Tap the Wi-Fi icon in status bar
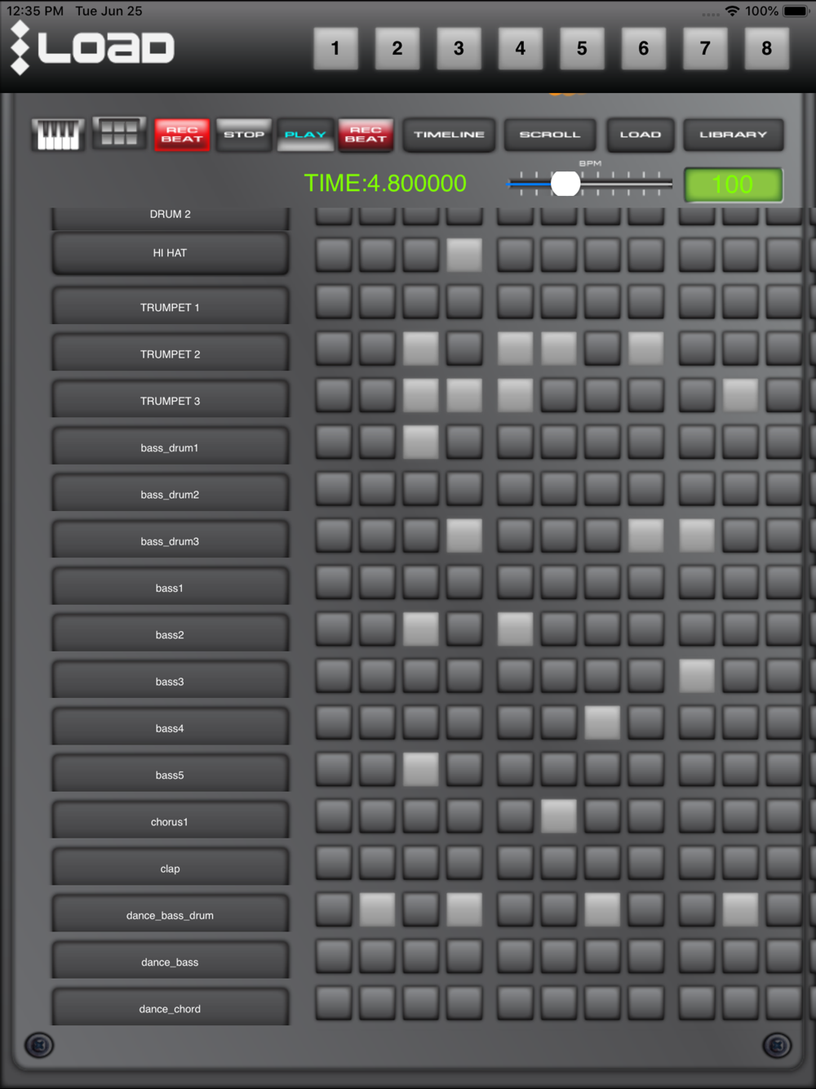 click(x=732, y=11)
